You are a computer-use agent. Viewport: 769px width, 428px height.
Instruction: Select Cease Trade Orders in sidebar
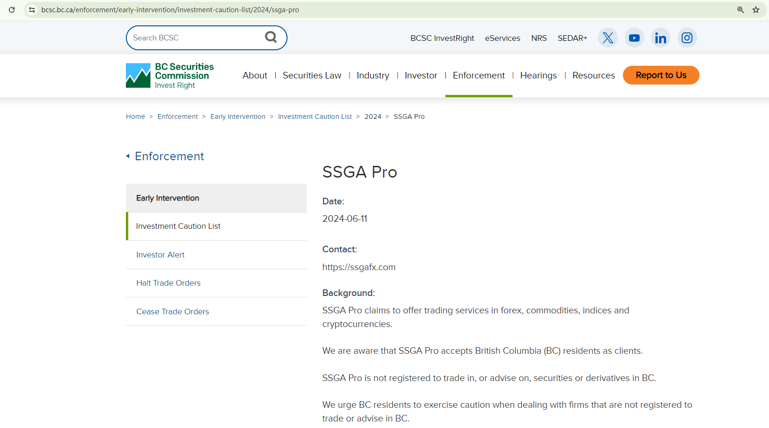pyautogui.click(x=172, y=311)
